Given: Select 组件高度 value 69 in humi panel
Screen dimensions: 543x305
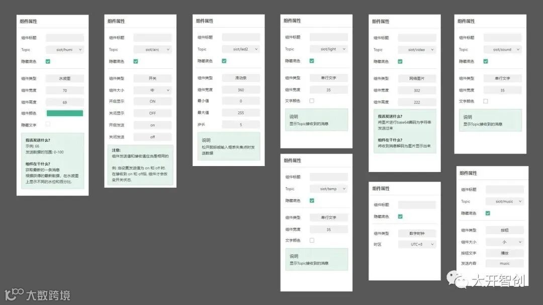Looking at the screenshot, I should tap(65, 102).
